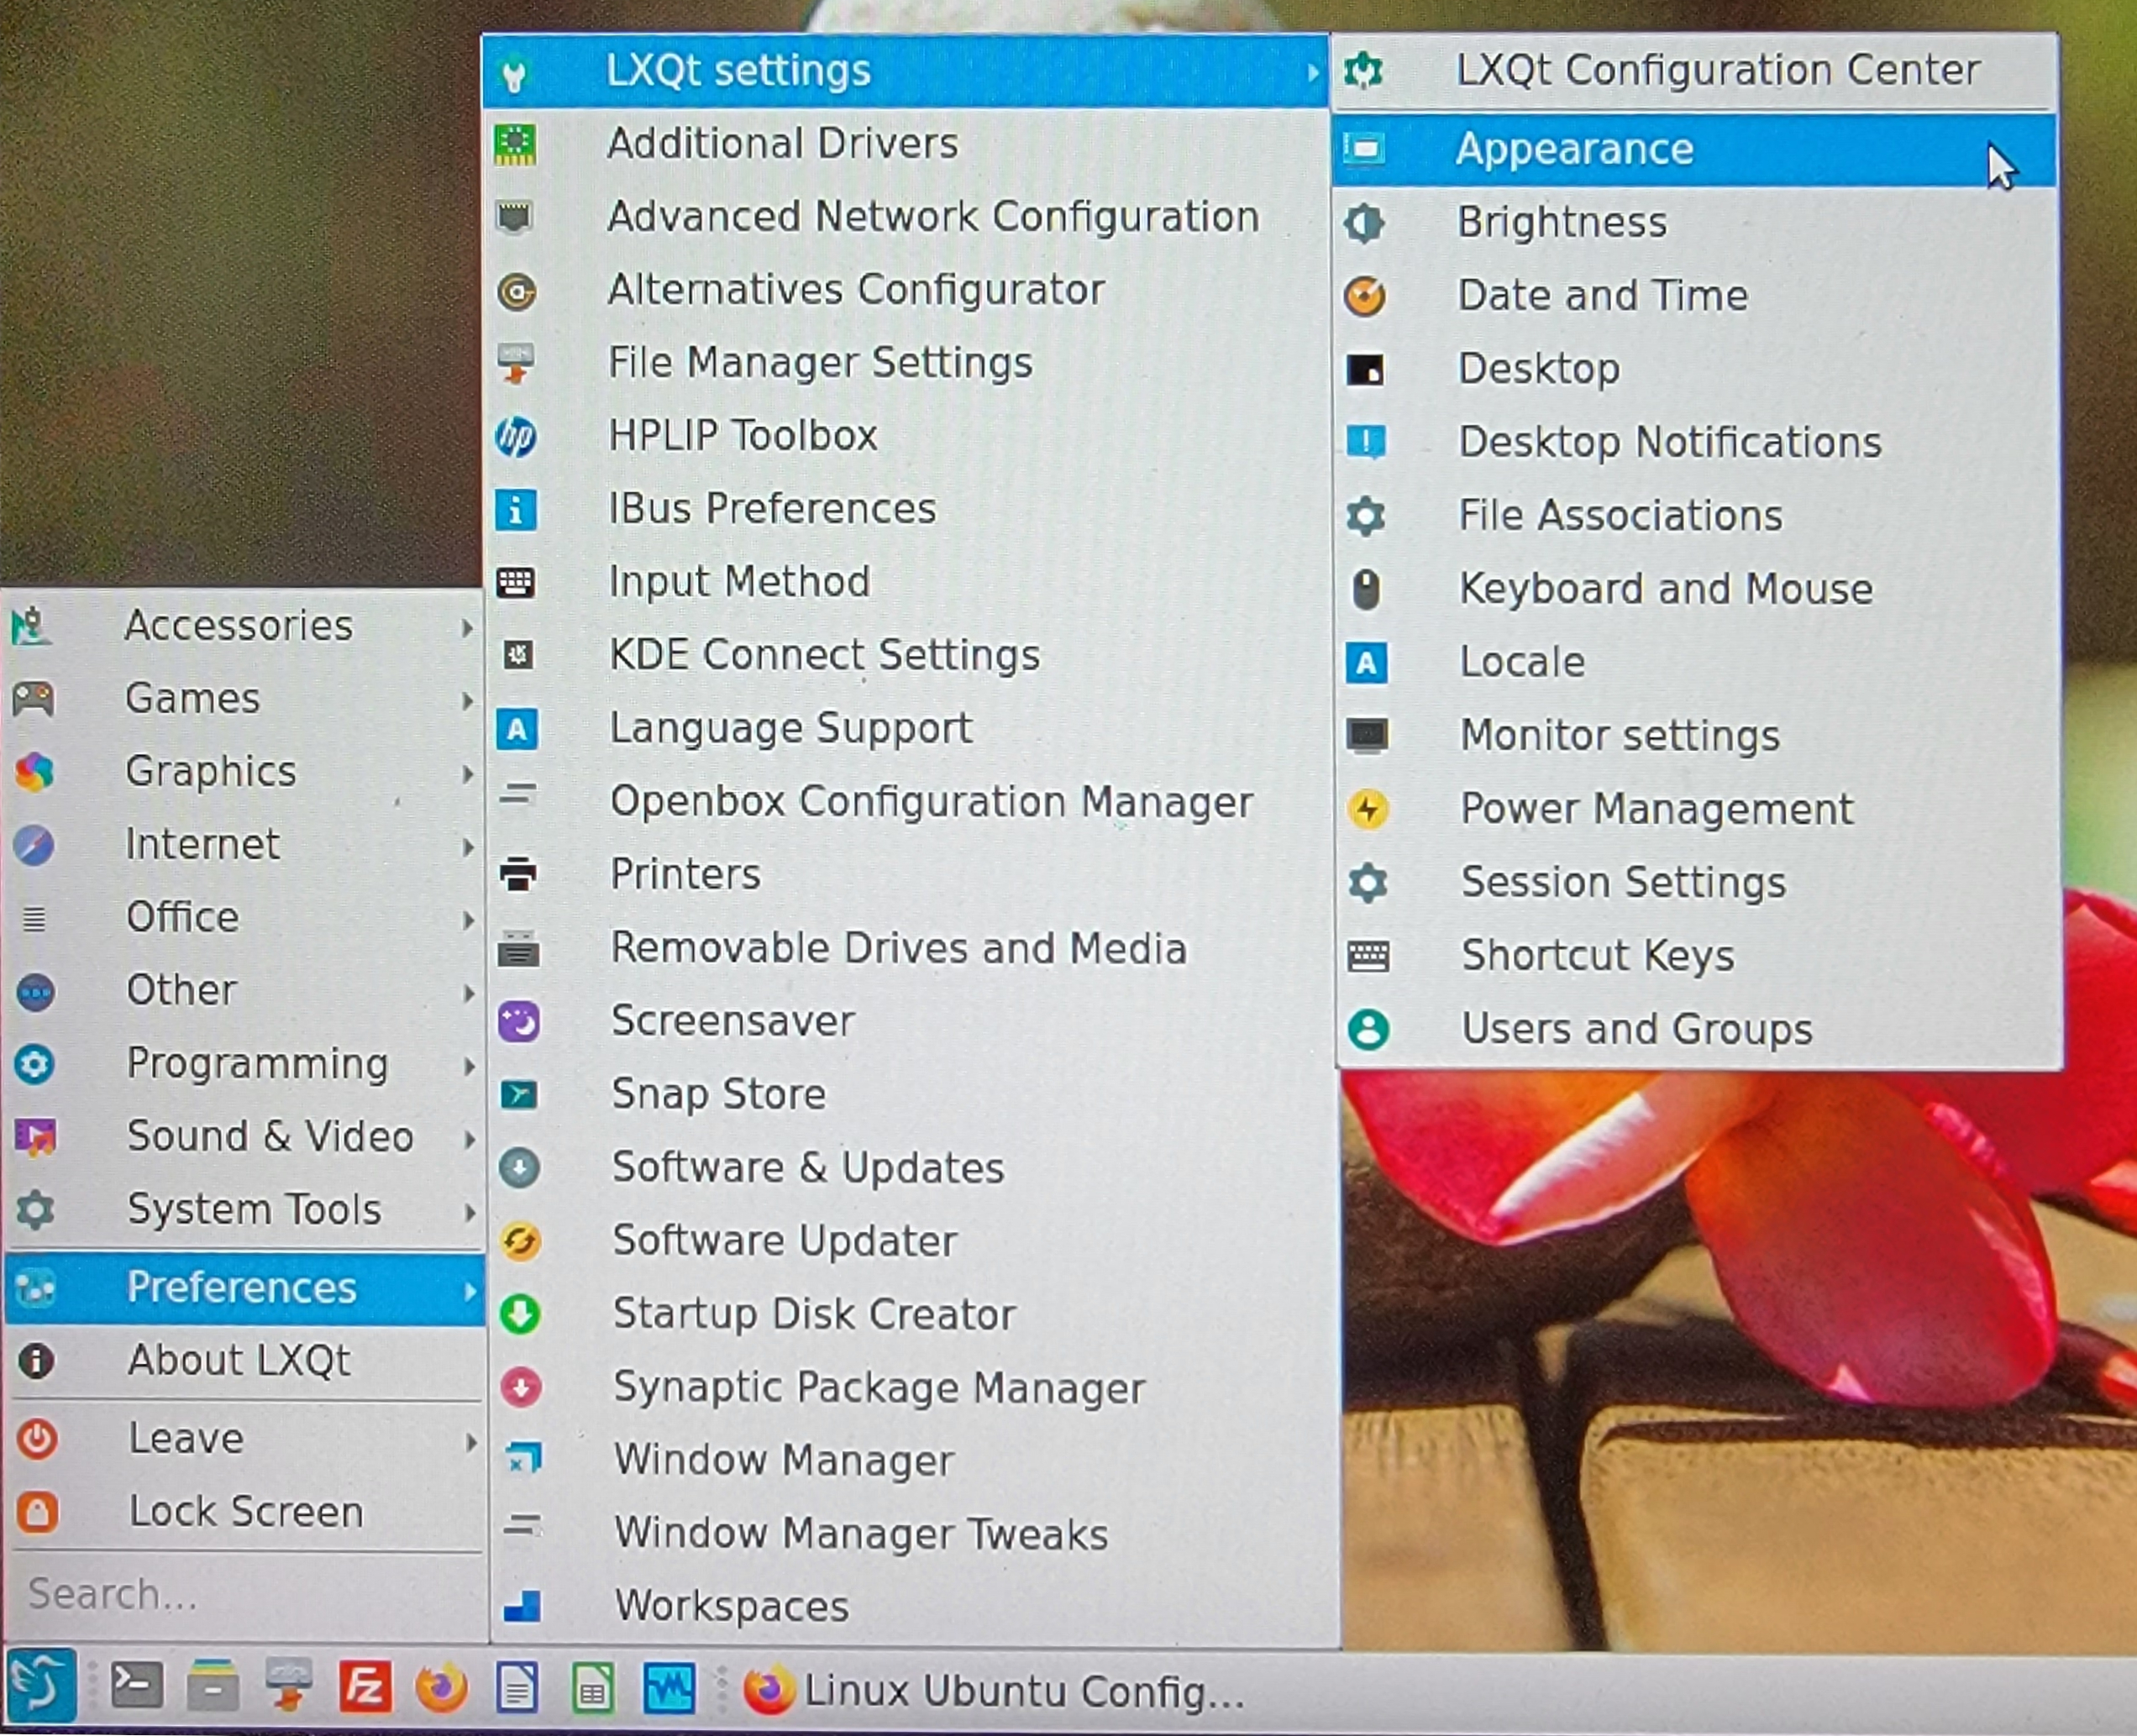Click the Users and Groups icon
The height and width of the screenshot is (1736, 2137).
click(1368, 1029)
